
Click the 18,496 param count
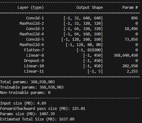click(x=131, y=29)
